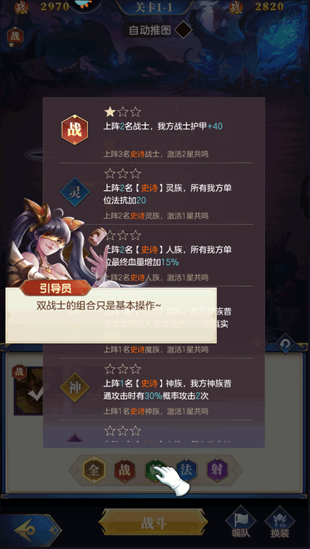The height and width of the screenshot is (549, 310).
Task: Tap the blue 灵 diamond race icon
Action: click(x=75, y=192)
